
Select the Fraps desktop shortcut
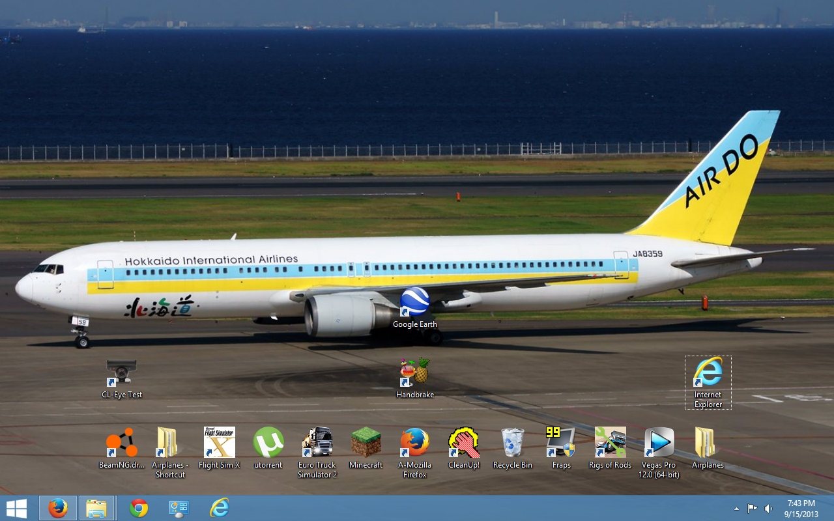coord(562,448)
